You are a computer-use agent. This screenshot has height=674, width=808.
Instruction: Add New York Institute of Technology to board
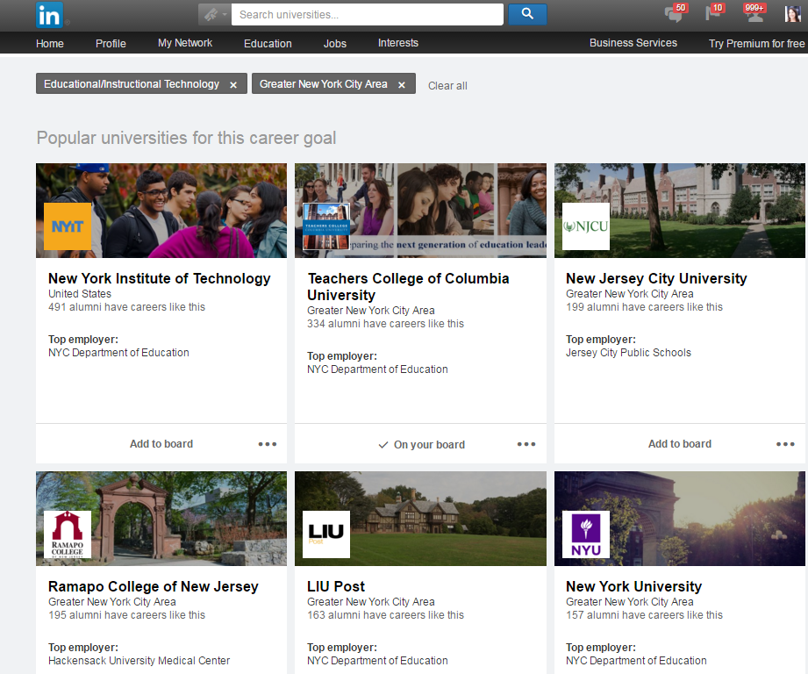coord(161,444)
